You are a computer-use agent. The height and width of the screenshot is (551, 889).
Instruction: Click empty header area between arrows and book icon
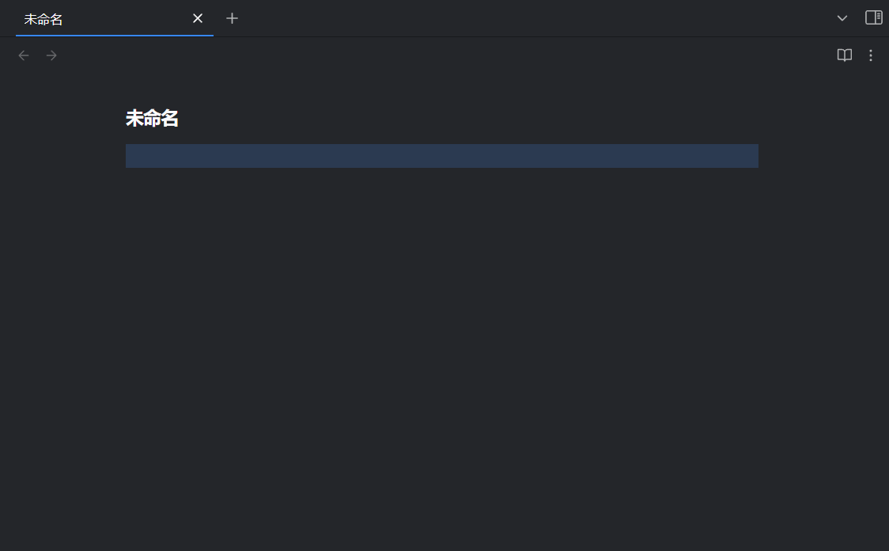tap(443, 55)
